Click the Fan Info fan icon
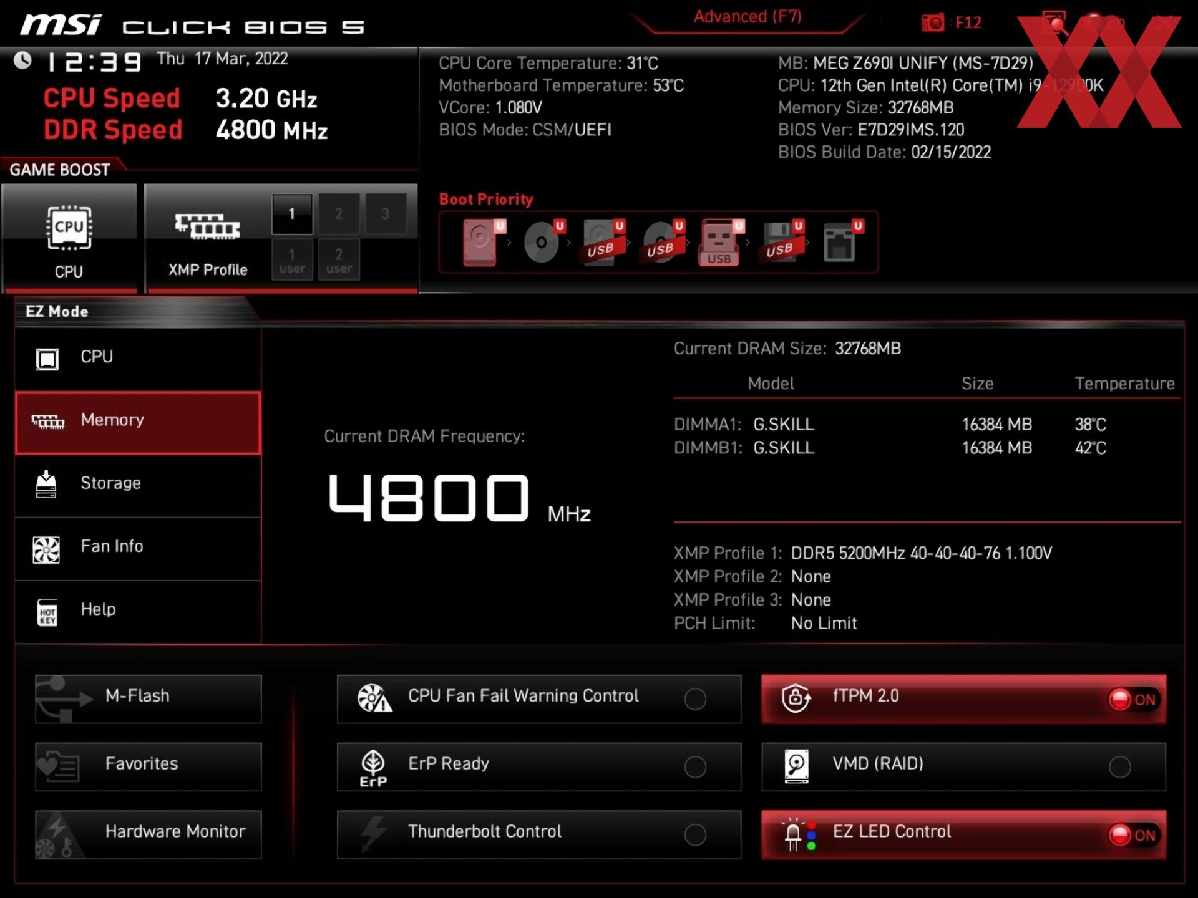This screenshot has width=1198, height=898. pos(46,550)
